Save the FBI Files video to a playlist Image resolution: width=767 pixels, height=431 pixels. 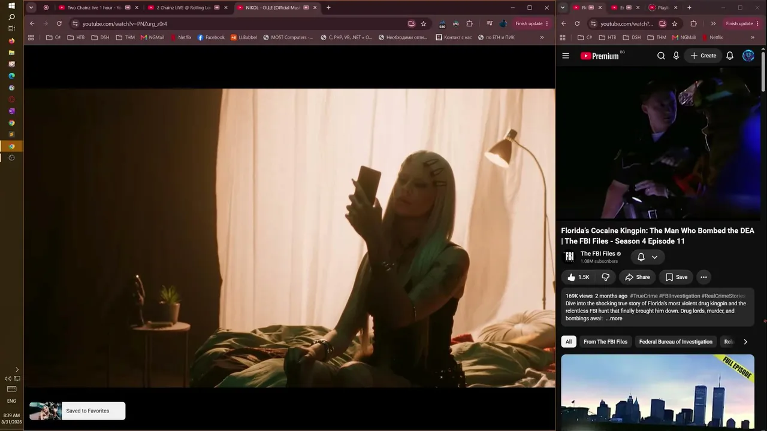tap(676, 277)
